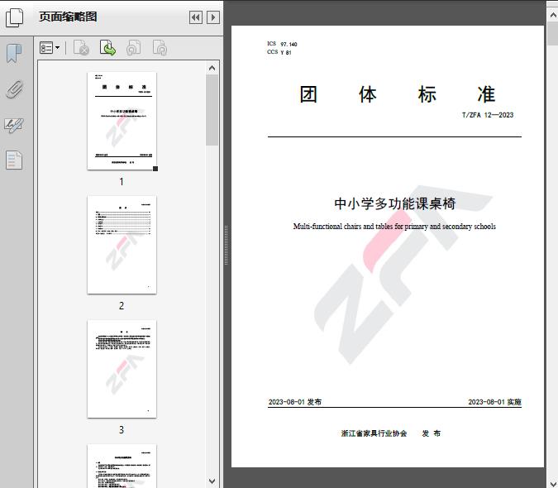Click the page number label '2'

122,305
